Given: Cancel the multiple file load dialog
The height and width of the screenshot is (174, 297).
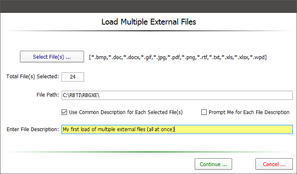Looking at the screenshot, I should coord(274,164).
